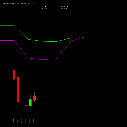This screenshot has height=127, width=127.
Task: Select the low value L: 2.50
Action: [x=64, y=9]
